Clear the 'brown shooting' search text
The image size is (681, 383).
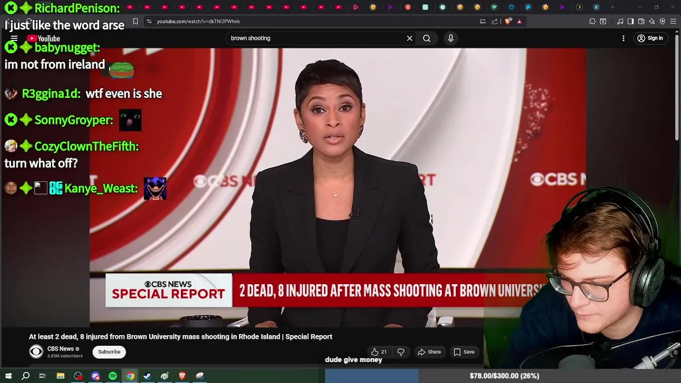point(410,38)
